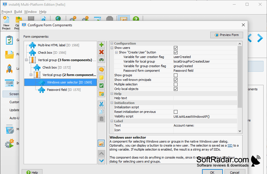267x174 pixels.
Task: Open the Build menu
Action: coord(18,12)
